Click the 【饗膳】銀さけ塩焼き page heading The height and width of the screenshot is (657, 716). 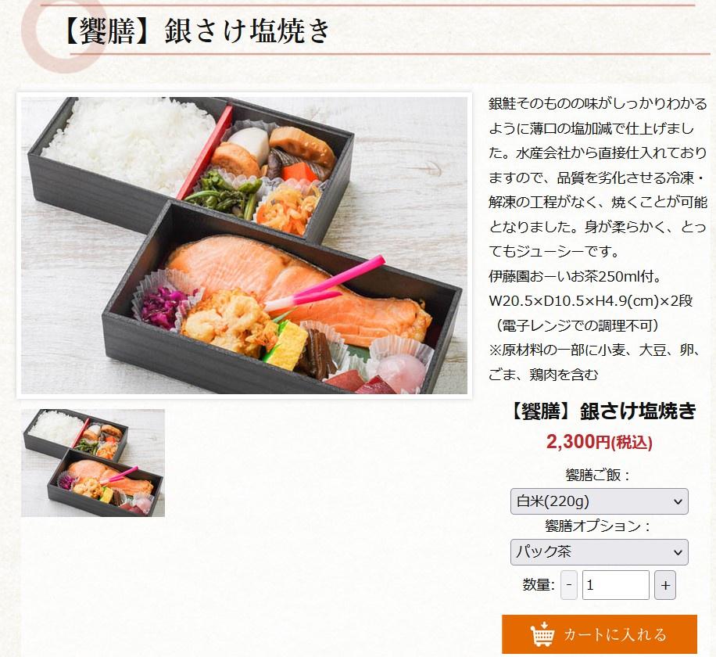(x=197, y=31)
